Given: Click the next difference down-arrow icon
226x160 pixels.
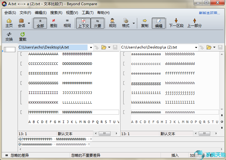Looking at the screenshot, I should coord(222,128).
